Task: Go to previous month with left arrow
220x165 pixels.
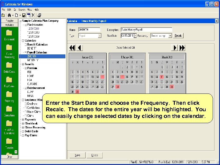Action: coord(79,48)
